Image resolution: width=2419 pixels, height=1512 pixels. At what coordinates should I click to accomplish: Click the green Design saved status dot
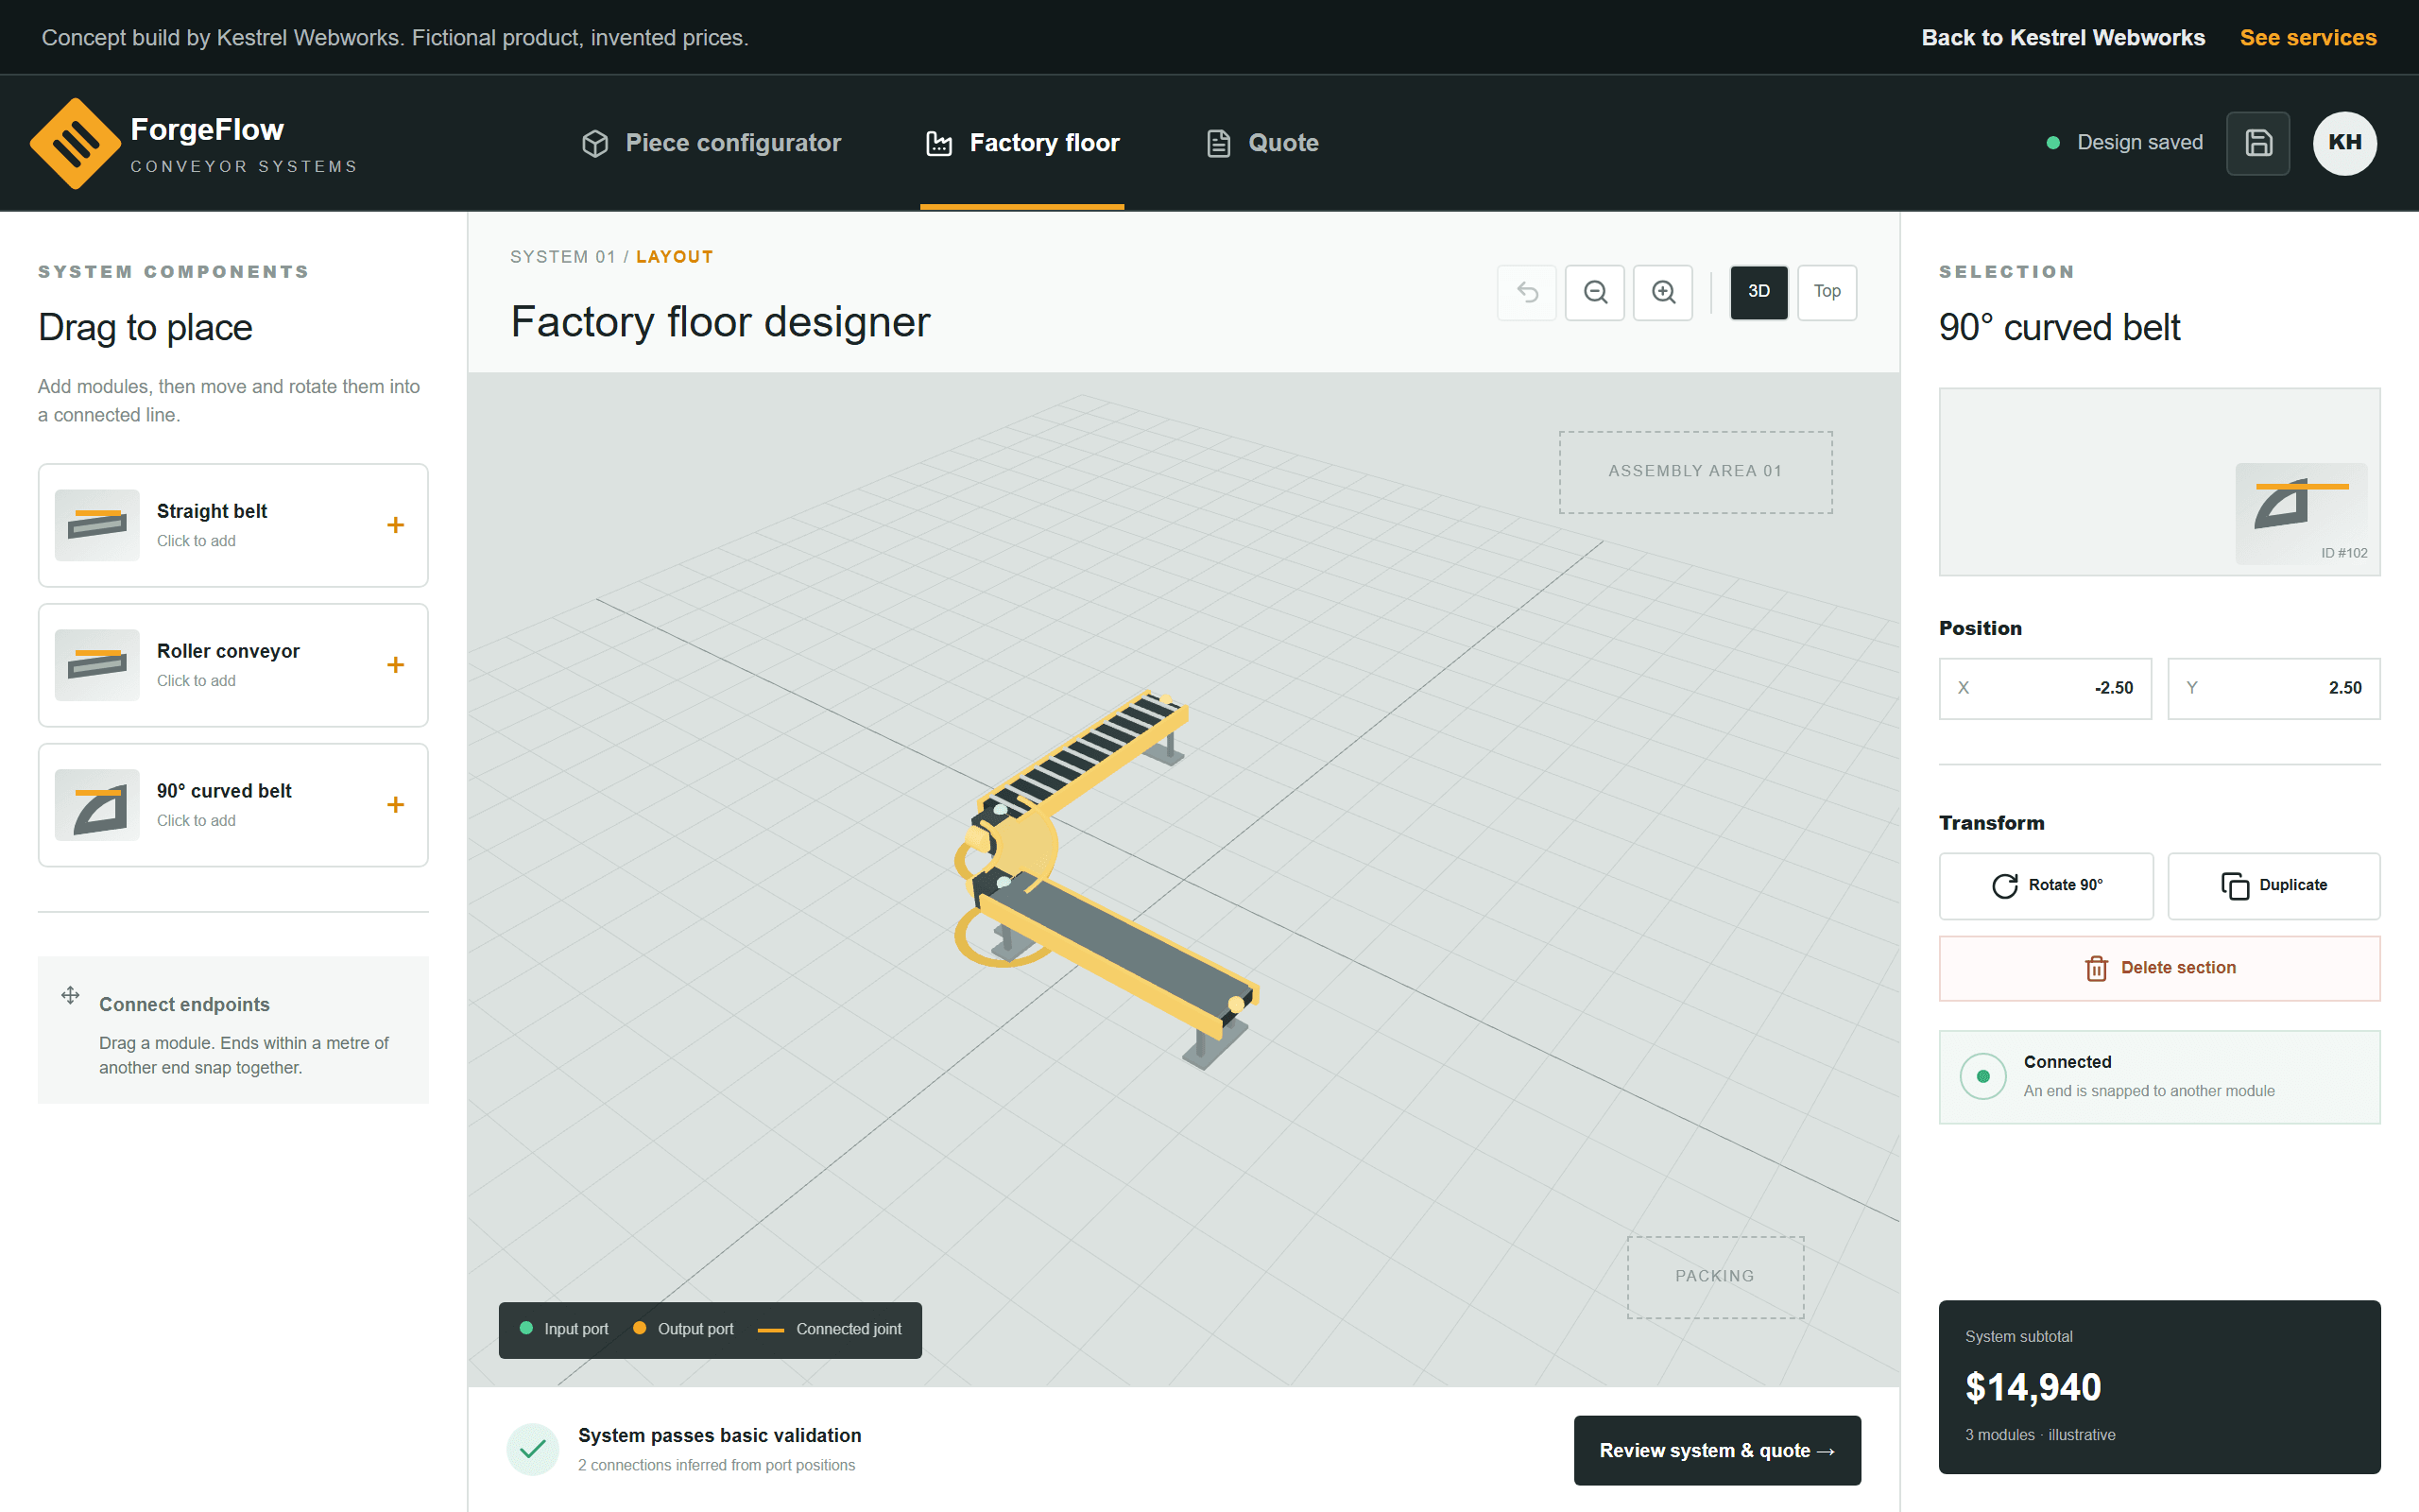click(x=2053, y=143)
